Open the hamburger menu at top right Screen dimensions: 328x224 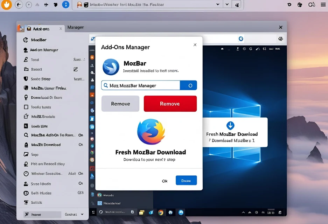coord(323,5)
